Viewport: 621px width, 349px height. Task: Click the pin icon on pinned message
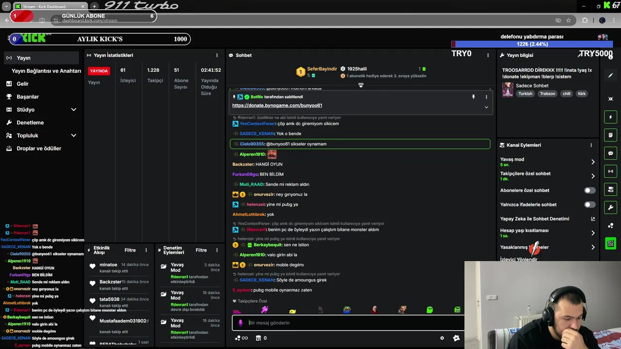pos(474,97)
